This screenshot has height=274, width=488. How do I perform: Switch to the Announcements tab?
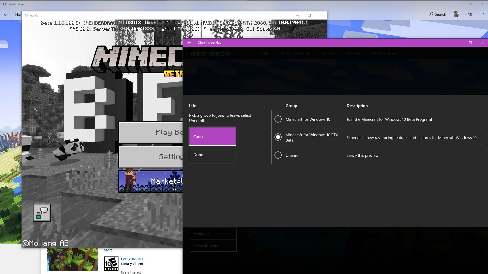pos(295,53)
